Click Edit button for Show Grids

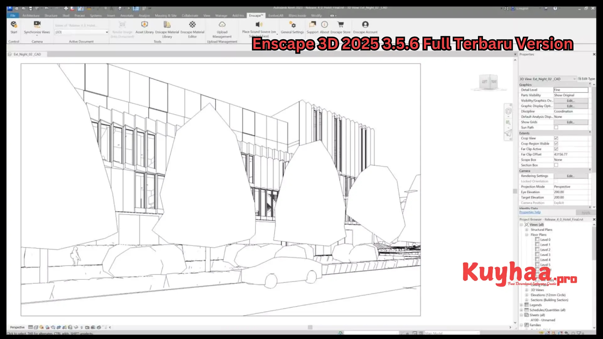pyautogui.click(x=571, y=122)
